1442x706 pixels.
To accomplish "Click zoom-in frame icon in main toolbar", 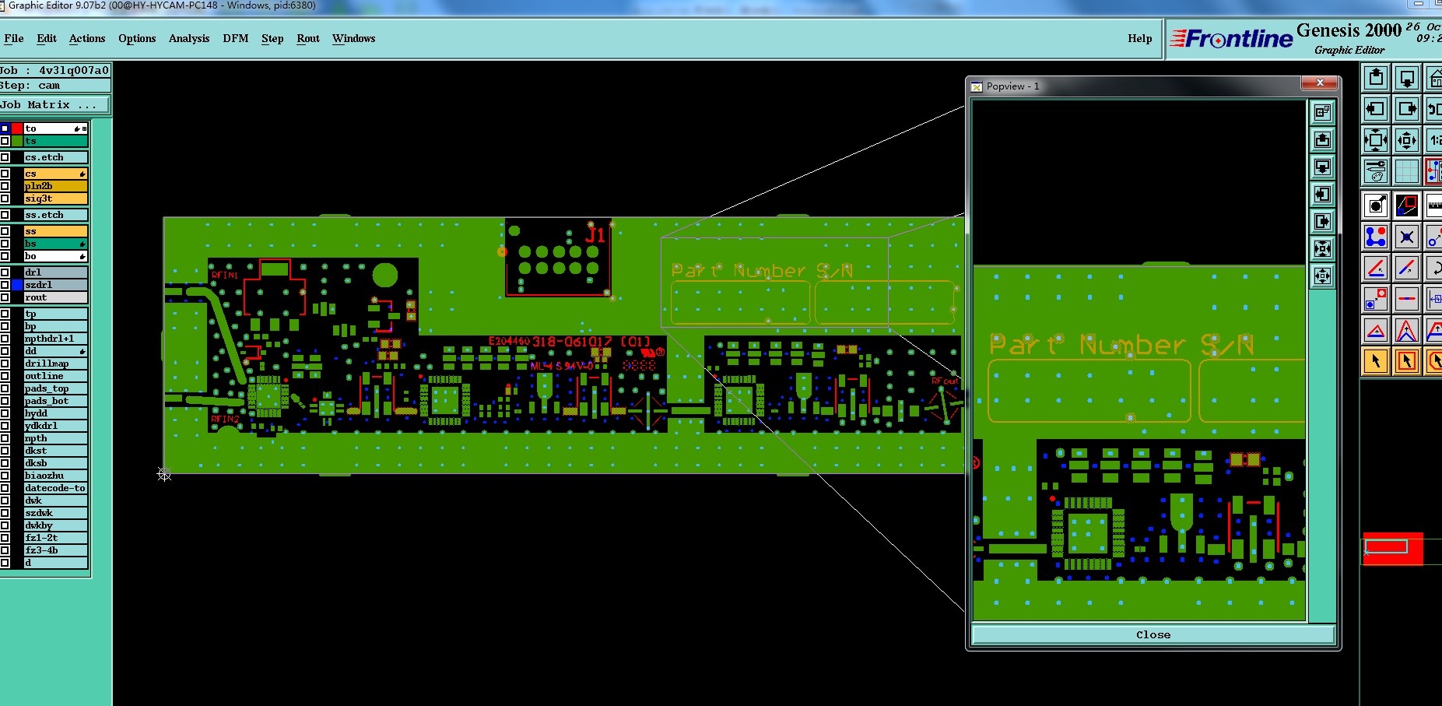I will (1376, 140).
